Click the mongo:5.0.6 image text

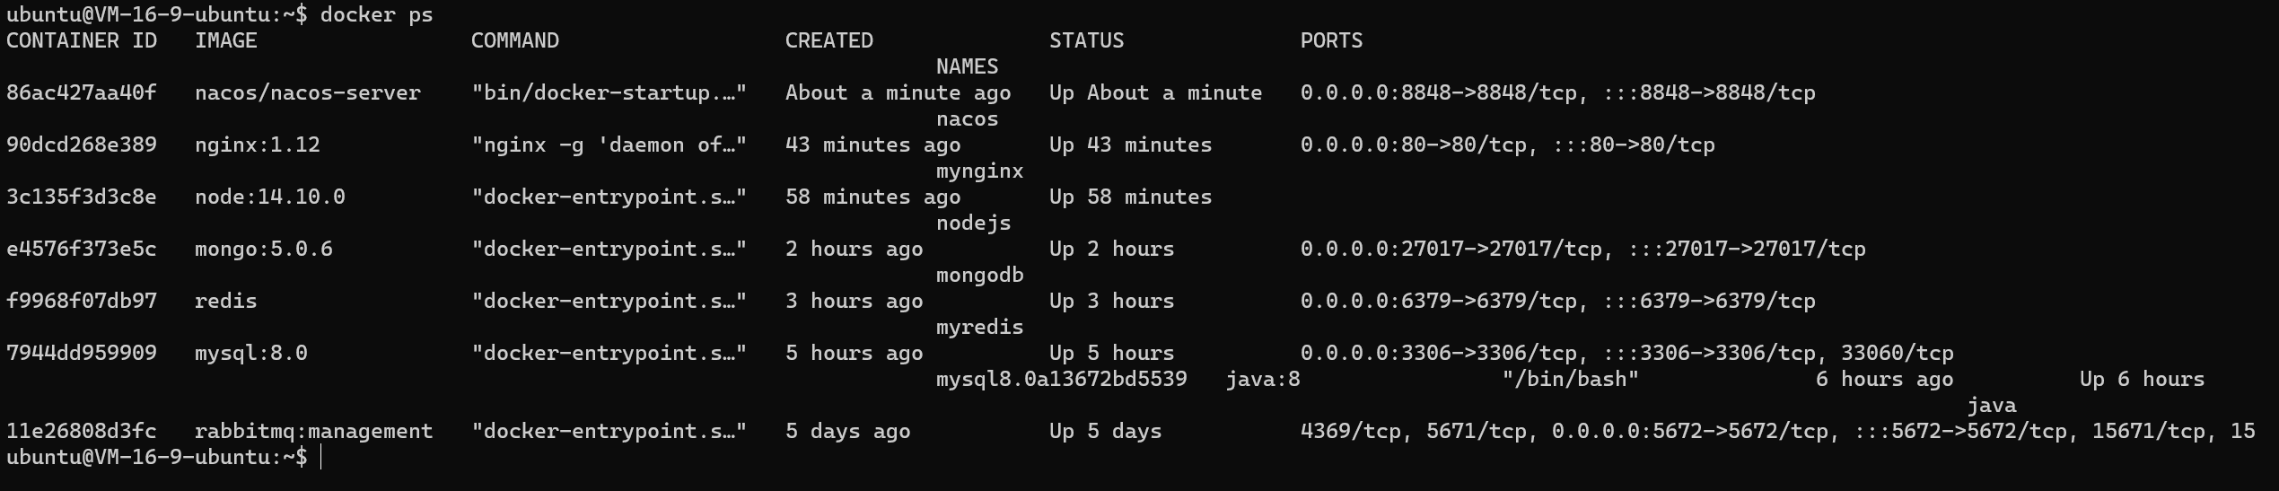[x=263, y=250]
